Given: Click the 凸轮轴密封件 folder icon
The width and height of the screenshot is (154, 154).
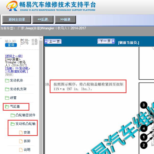Looking at the screenshot, I should click(x=13, y=115).
